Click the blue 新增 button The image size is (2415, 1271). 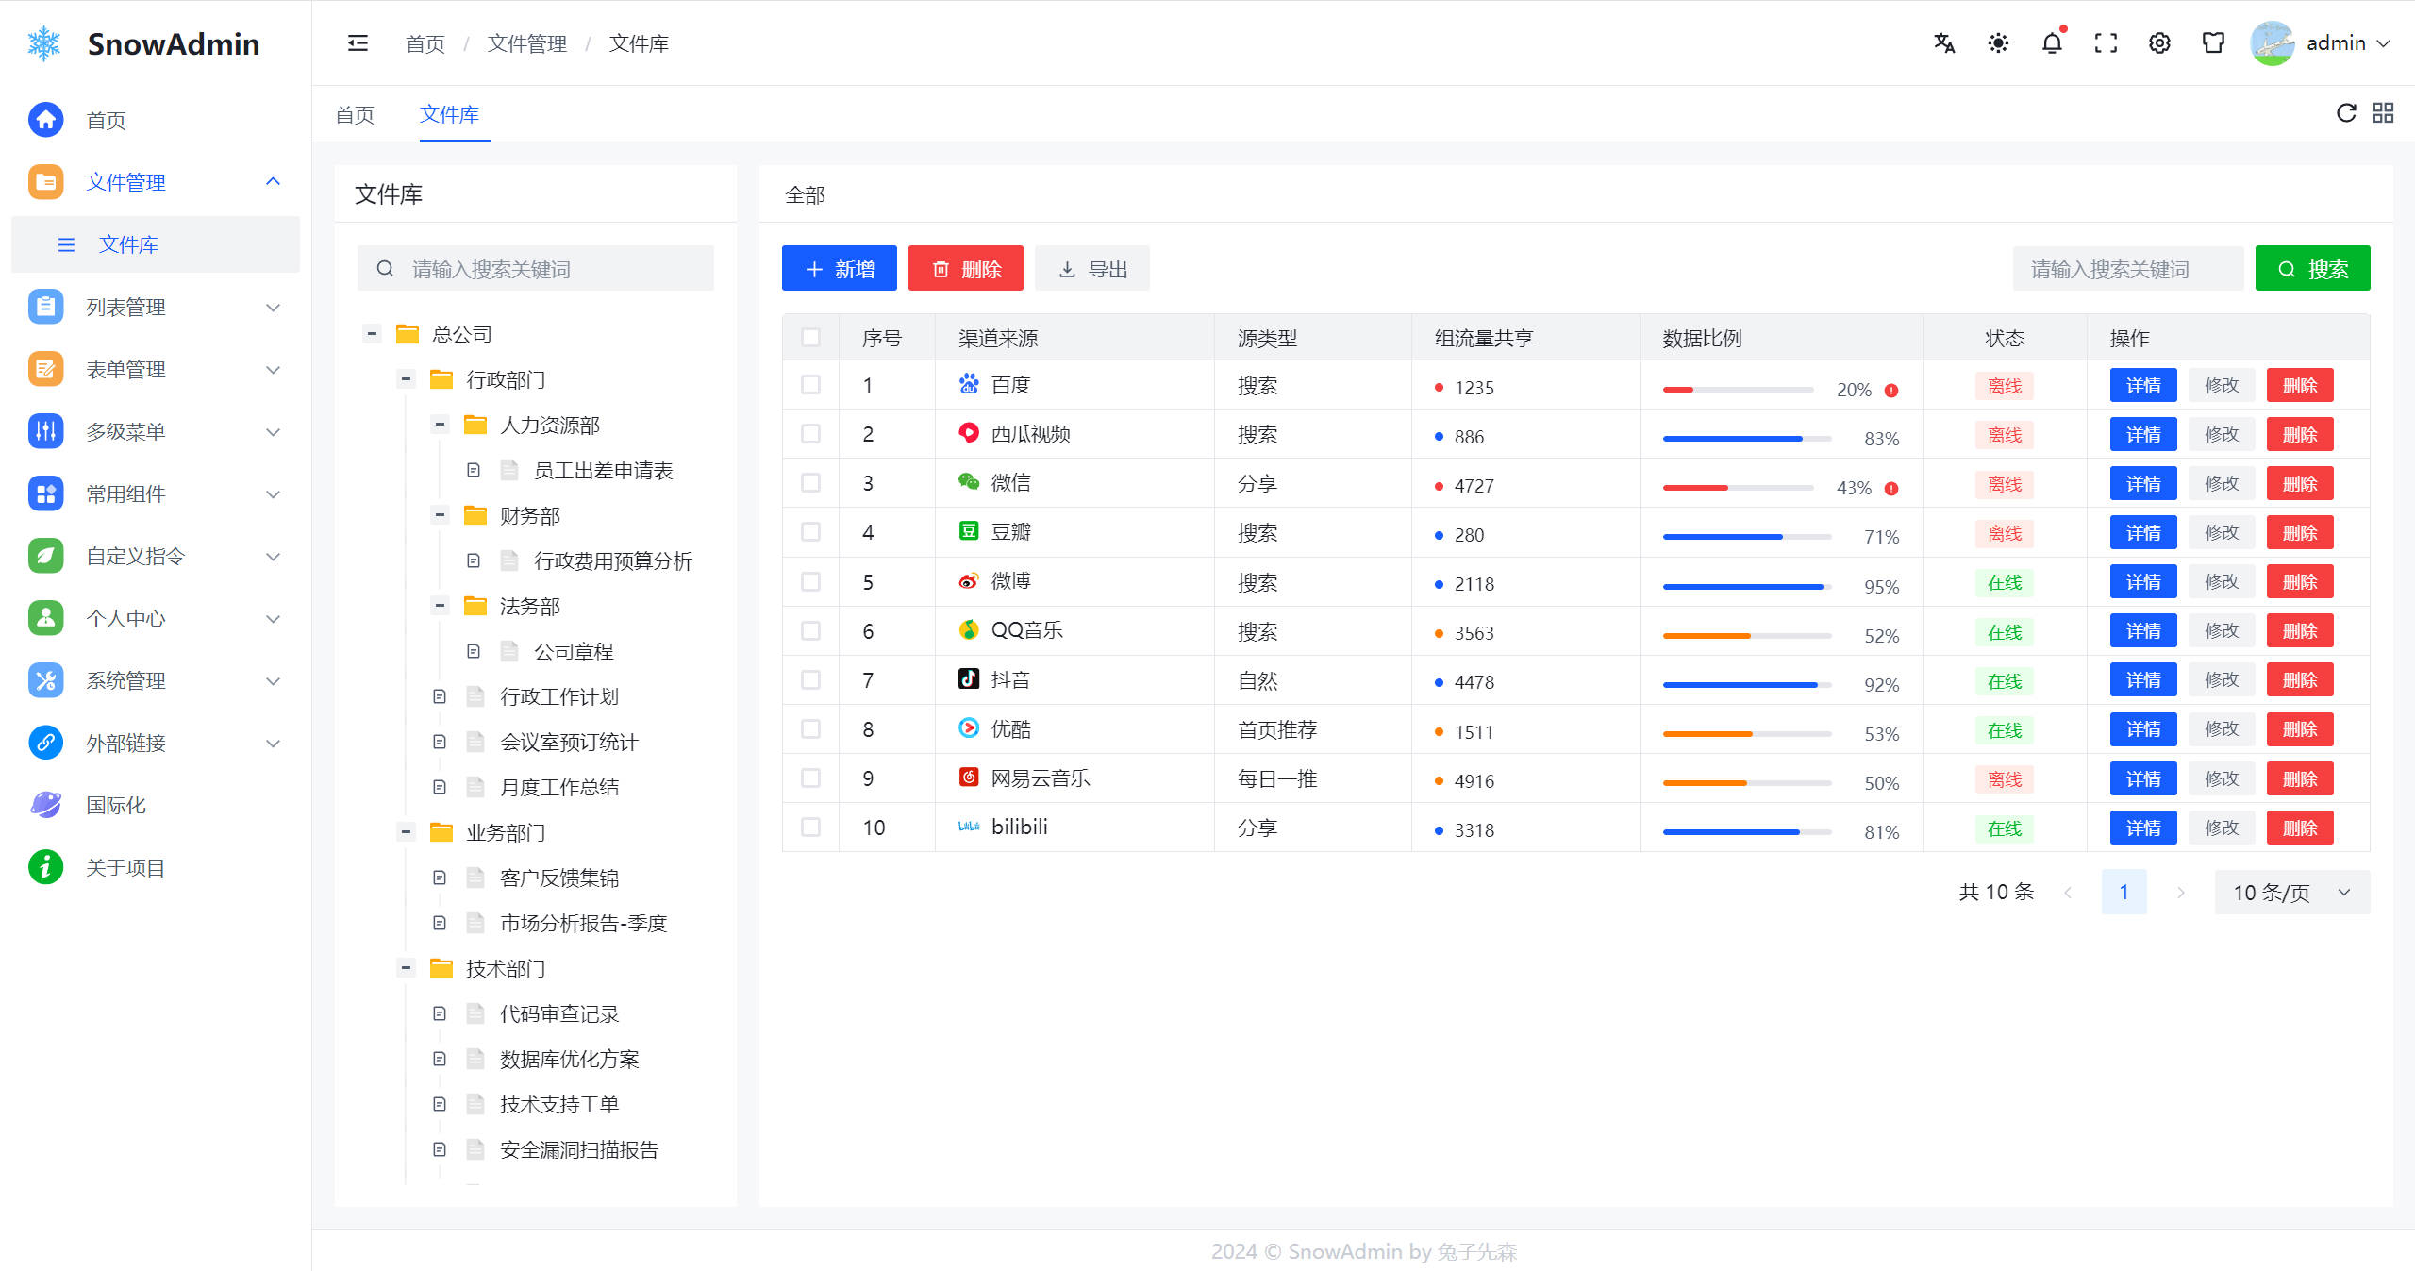(840, 269)
